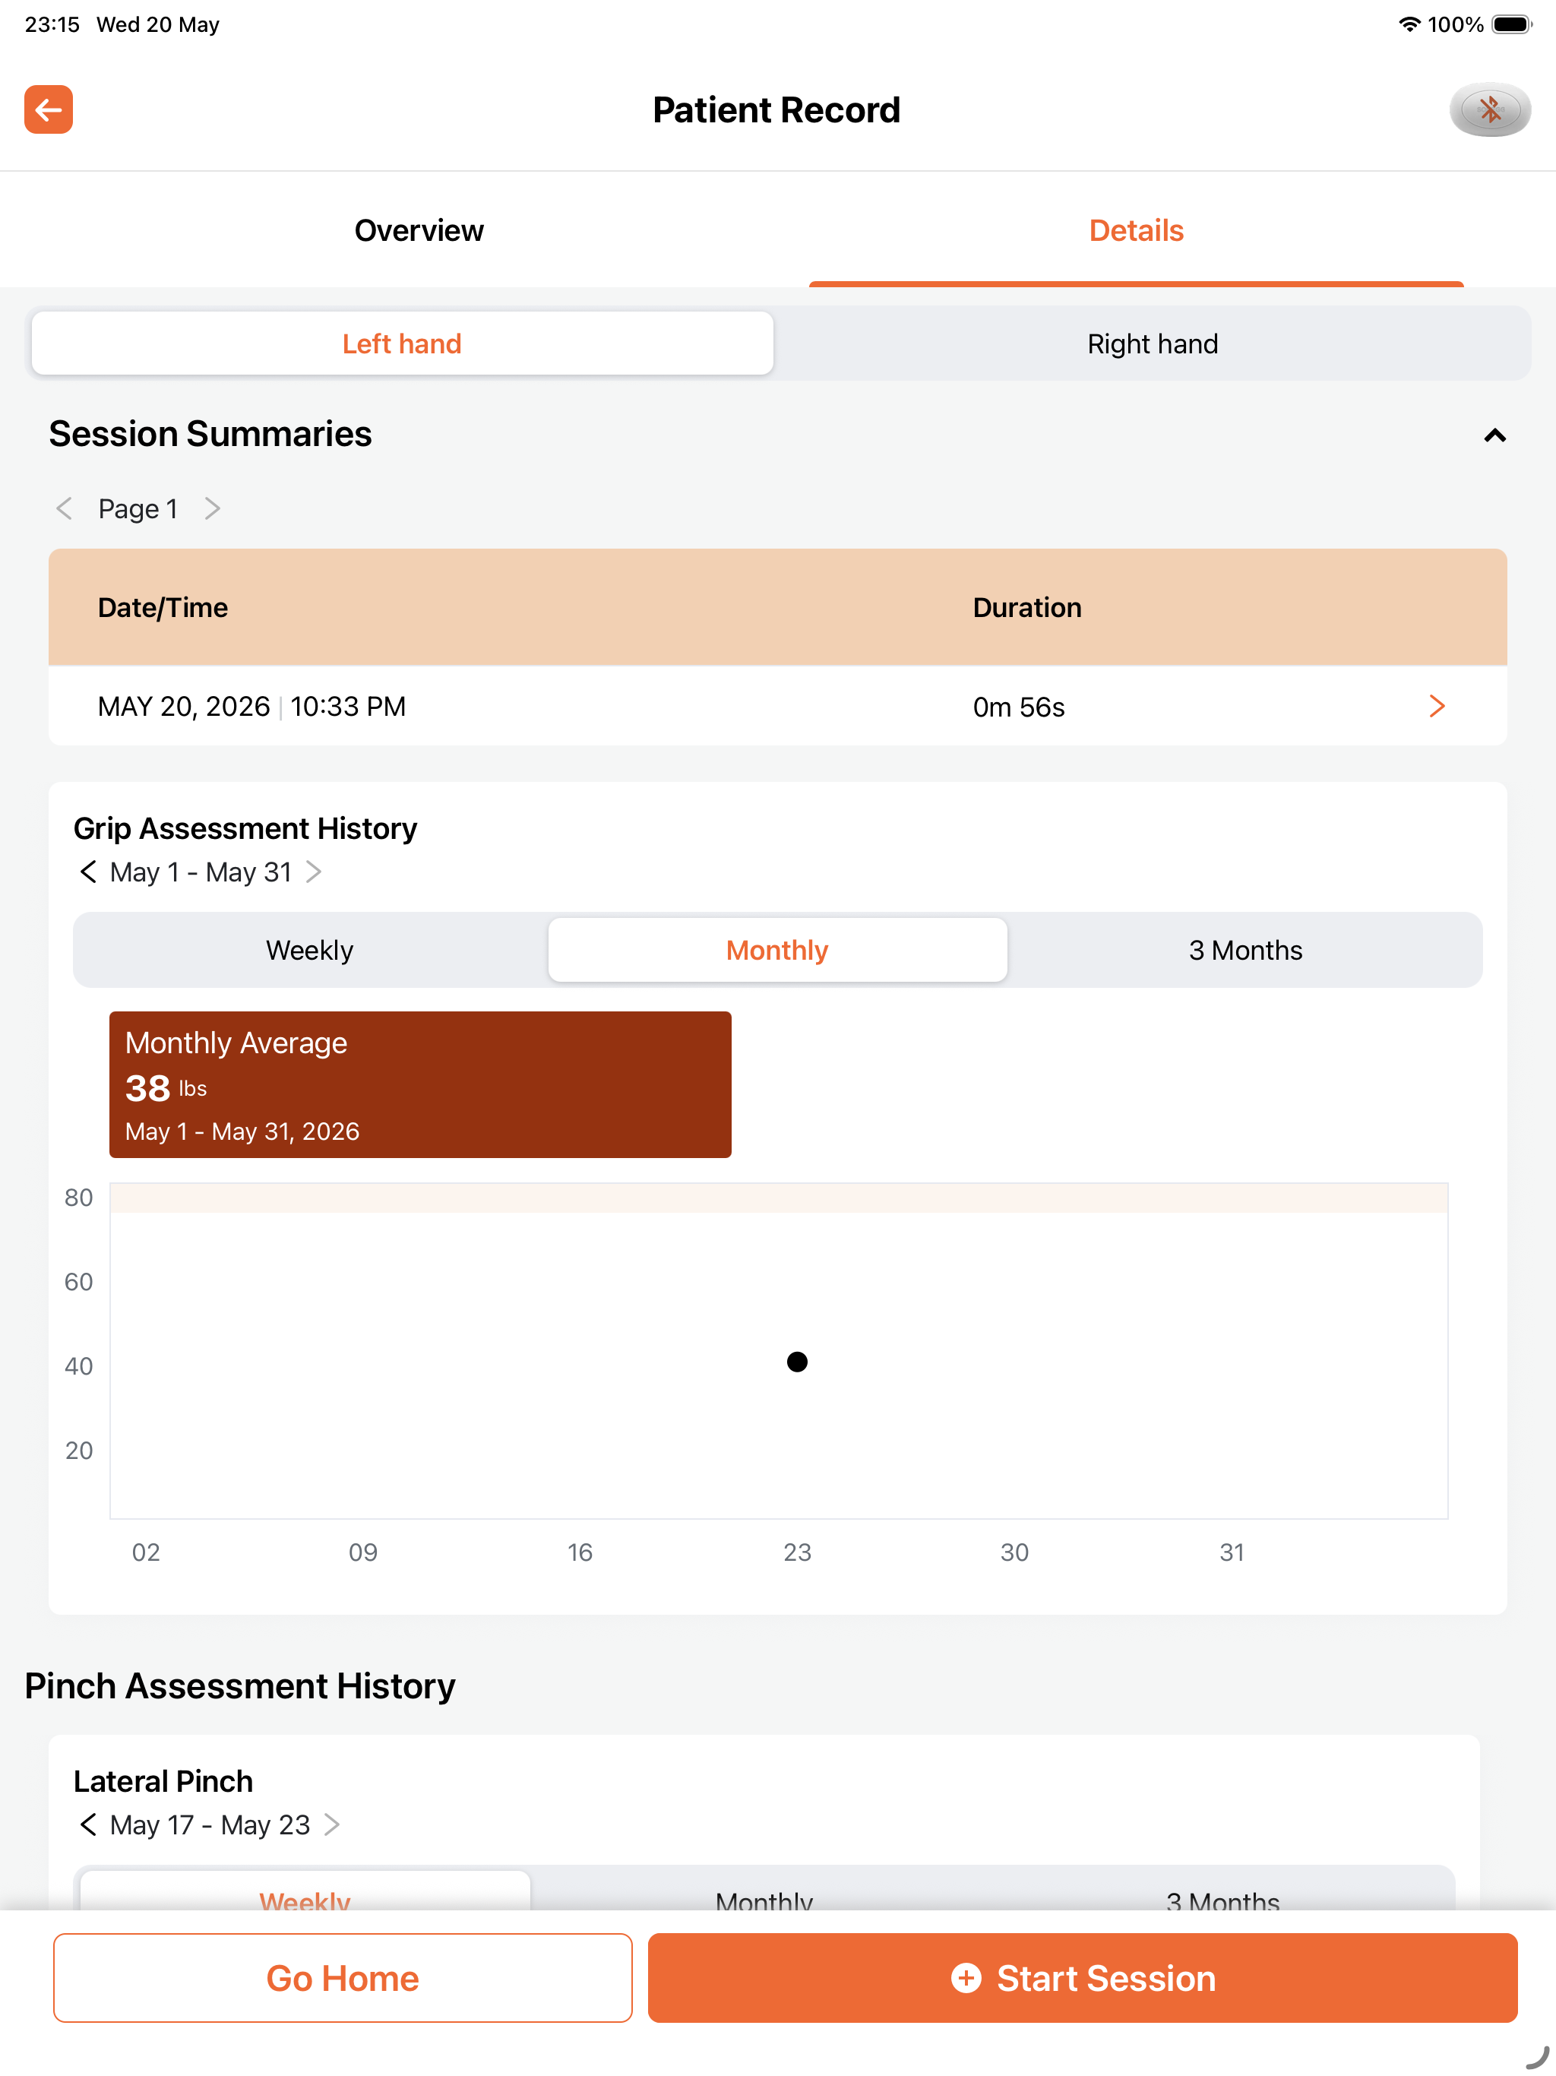Select 3 Months view for Grip Assessment
Screen dimensions: 1556x2076
[x=1245, y=950]
